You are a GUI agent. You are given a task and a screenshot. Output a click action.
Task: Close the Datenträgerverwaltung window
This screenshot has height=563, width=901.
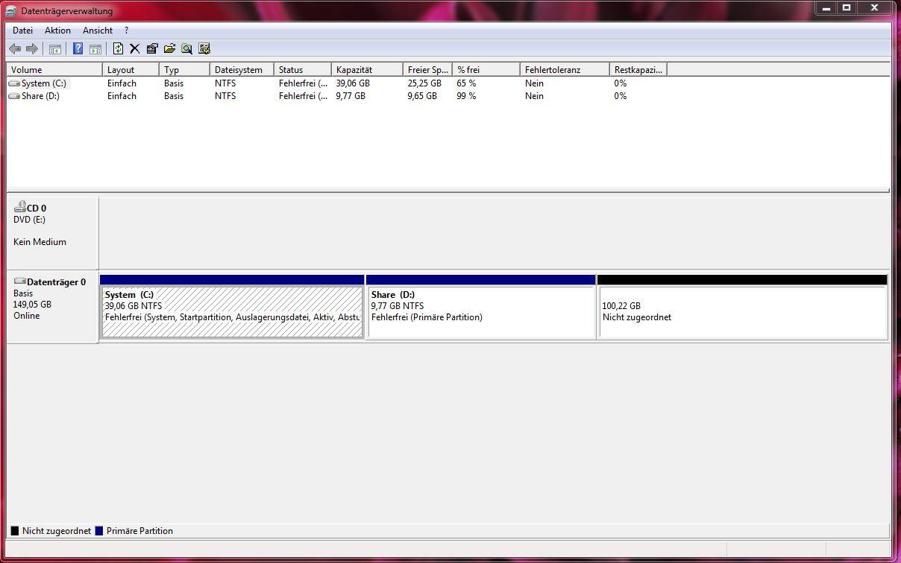point(874,8)
